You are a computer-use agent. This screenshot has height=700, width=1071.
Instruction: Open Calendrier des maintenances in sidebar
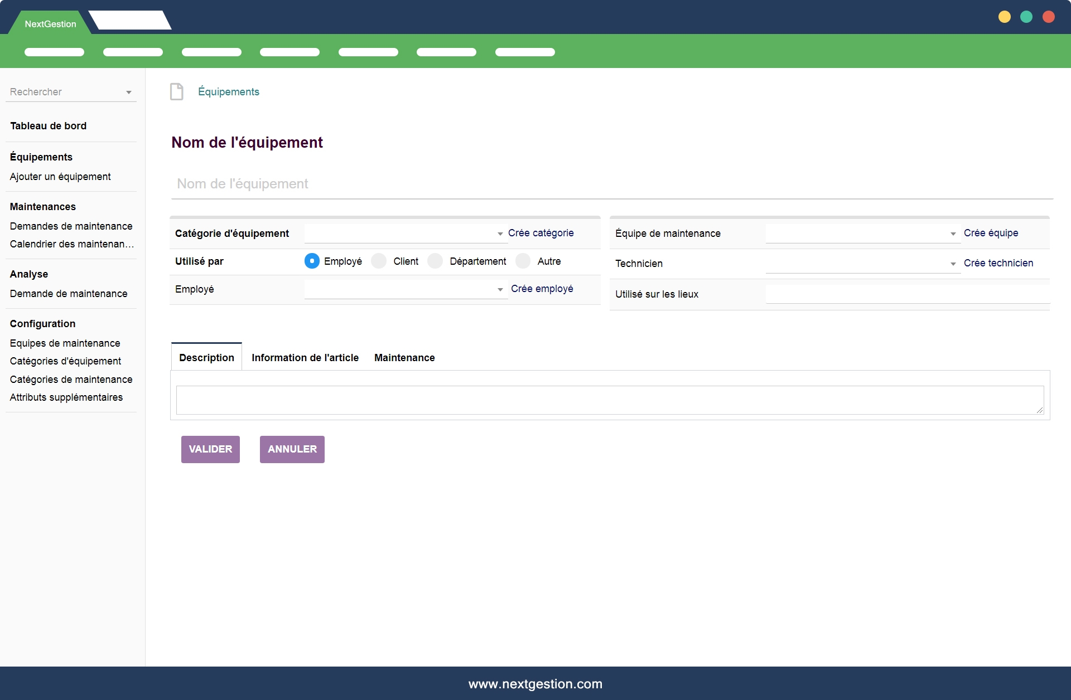click(71, 244)
